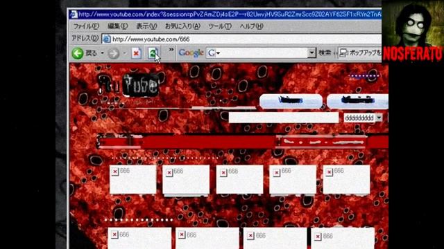
Task: Expand the toolbar overflow chevron
Action: (171, 50)
